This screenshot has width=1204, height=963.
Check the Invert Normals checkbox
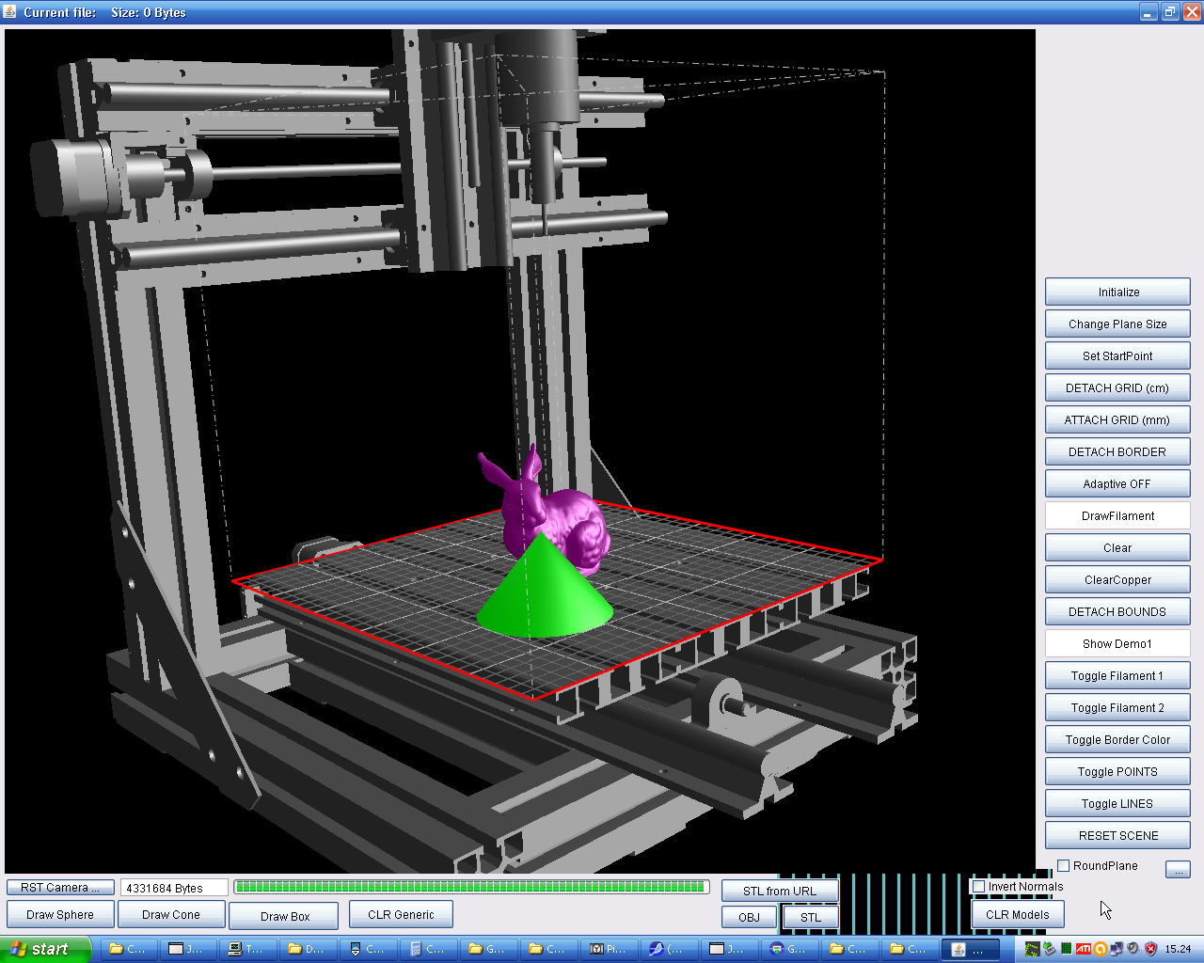[979, 887]
